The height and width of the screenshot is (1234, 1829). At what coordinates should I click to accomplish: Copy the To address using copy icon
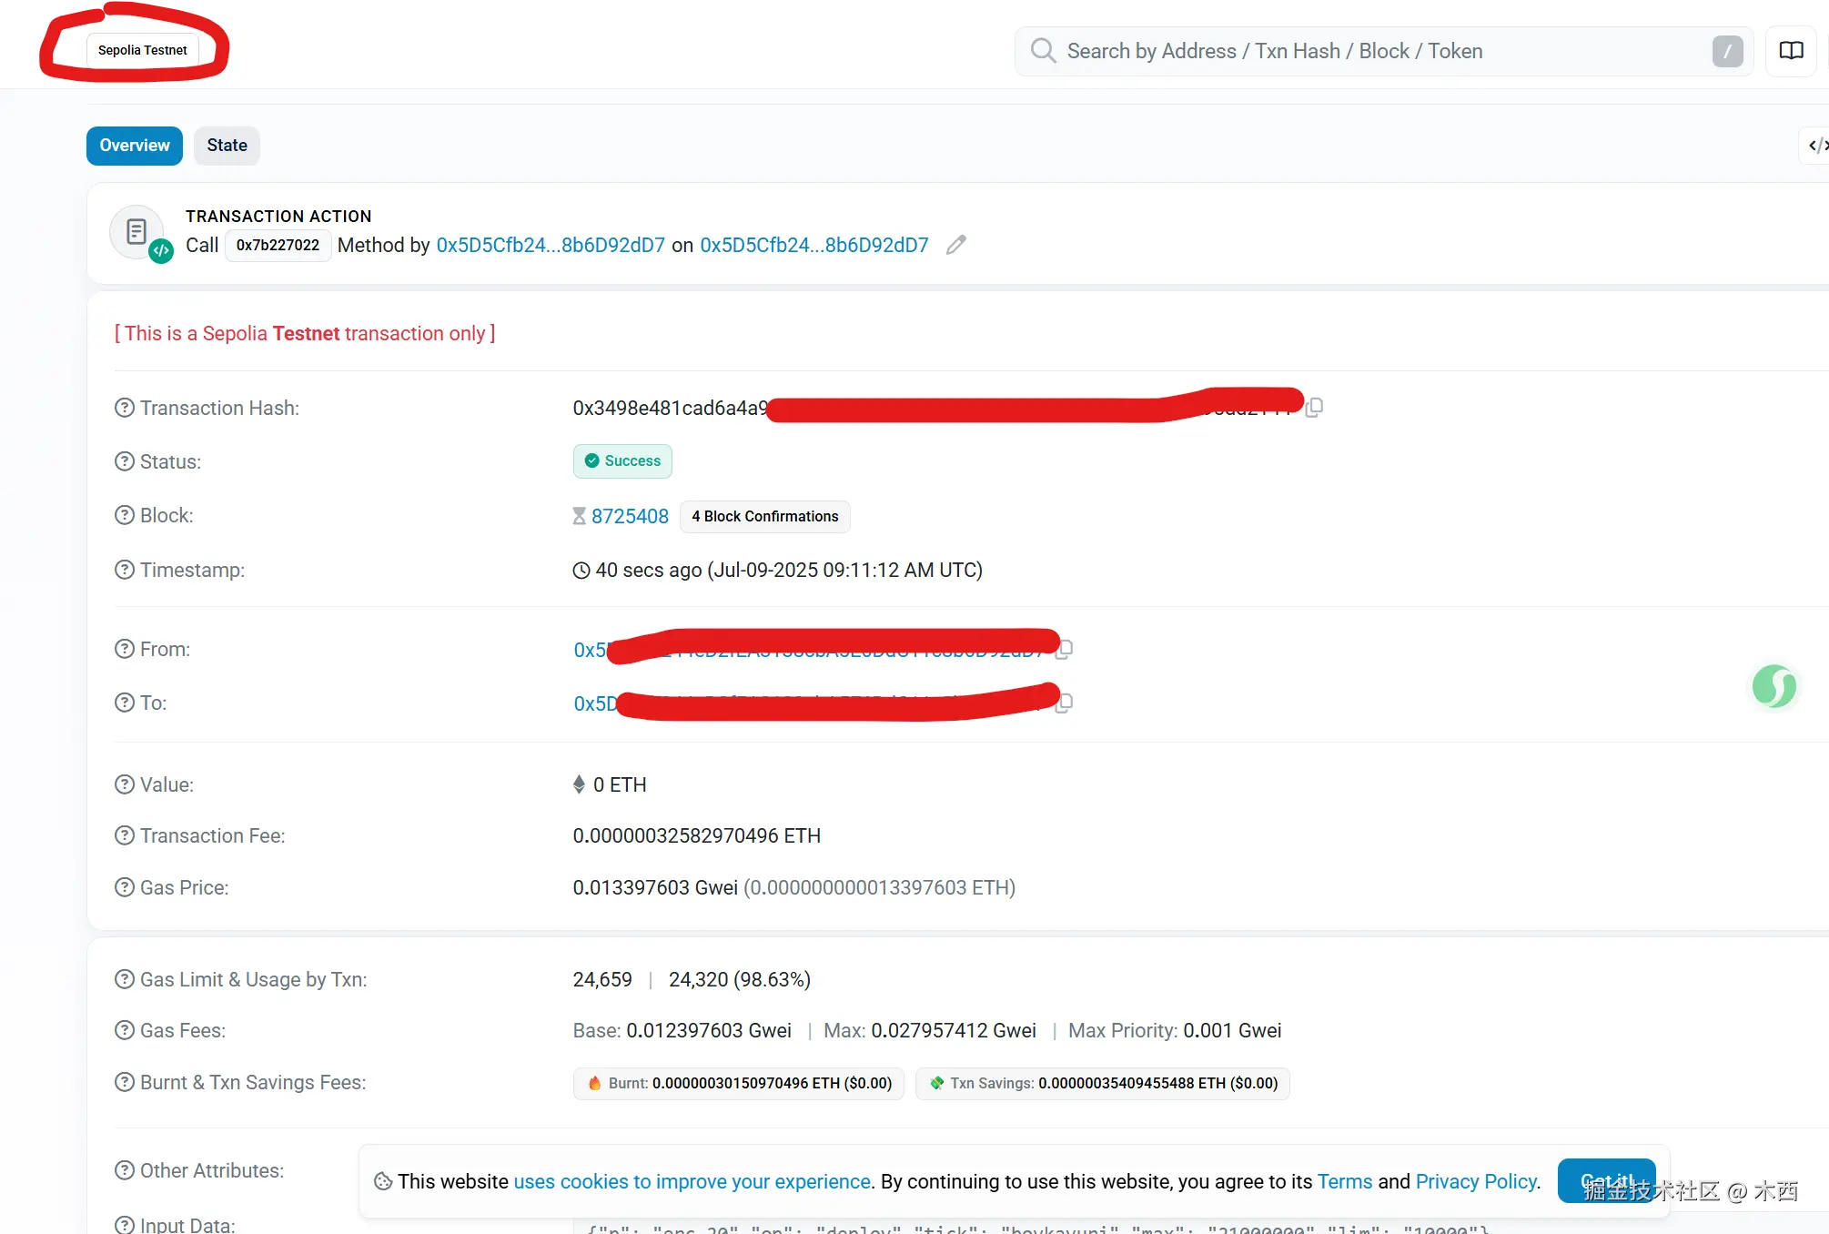point(1065,703)
